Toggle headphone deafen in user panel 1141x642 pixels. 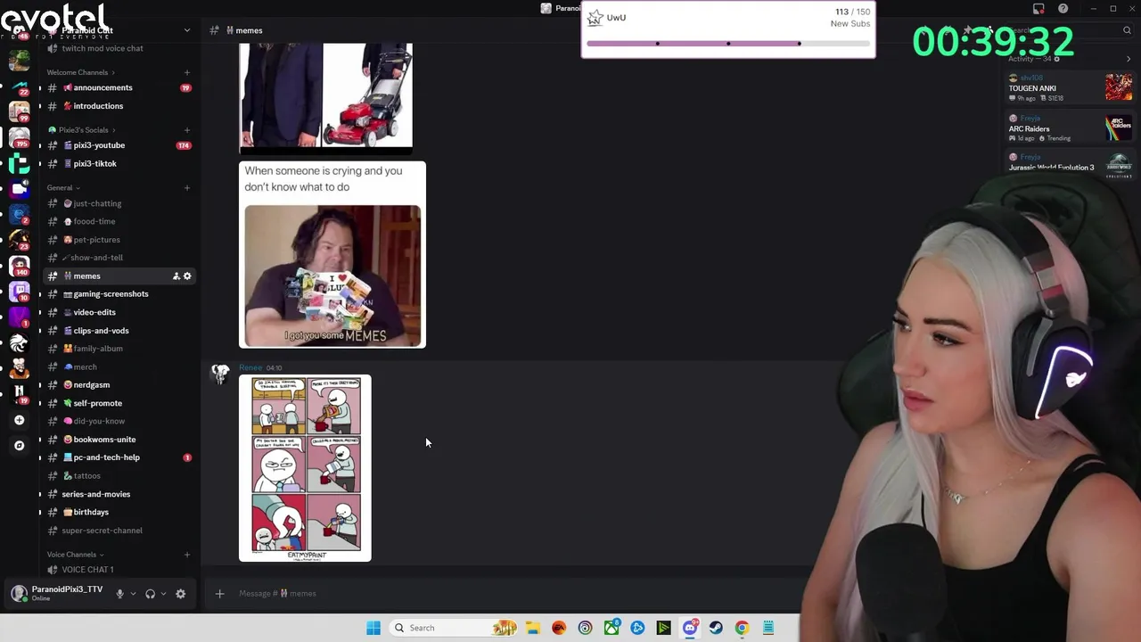[x=150, y=594]
